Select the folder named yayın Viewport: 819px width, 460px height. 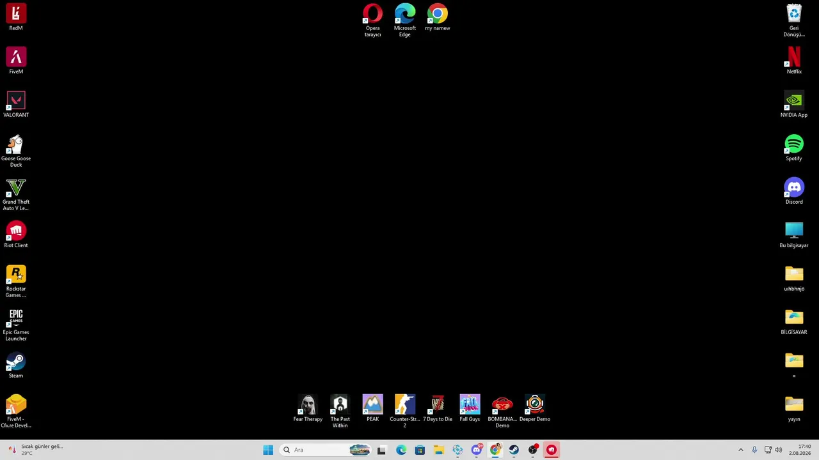[x=794, y=408]
